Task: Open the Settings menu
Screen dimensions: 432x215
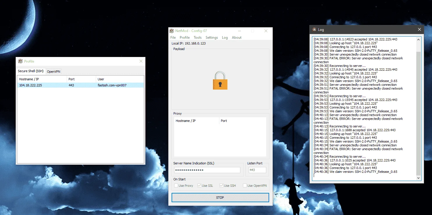Action: coord(212,38)
